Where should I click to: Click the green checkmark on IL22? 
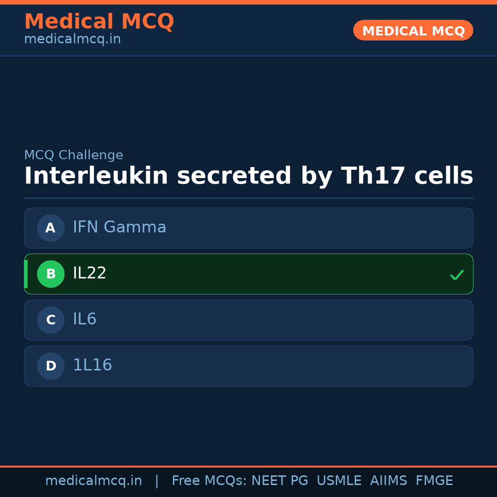point(457,275)
